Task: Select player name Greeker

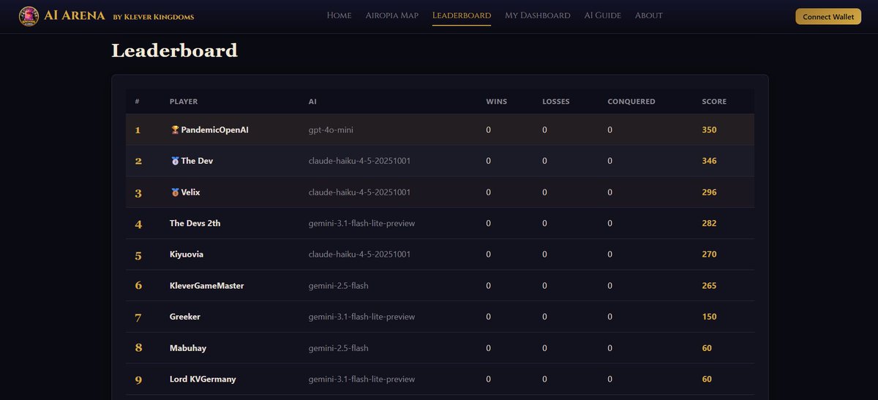Action: 185,317
